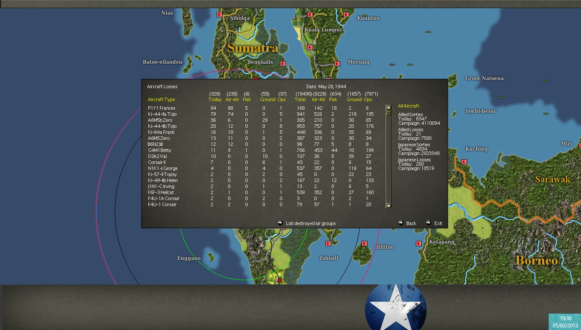The width and height of the screenshot is (581, 330).
Task: Click the scroll down arrow in Aircraft Losses
Action: (388, 206)
